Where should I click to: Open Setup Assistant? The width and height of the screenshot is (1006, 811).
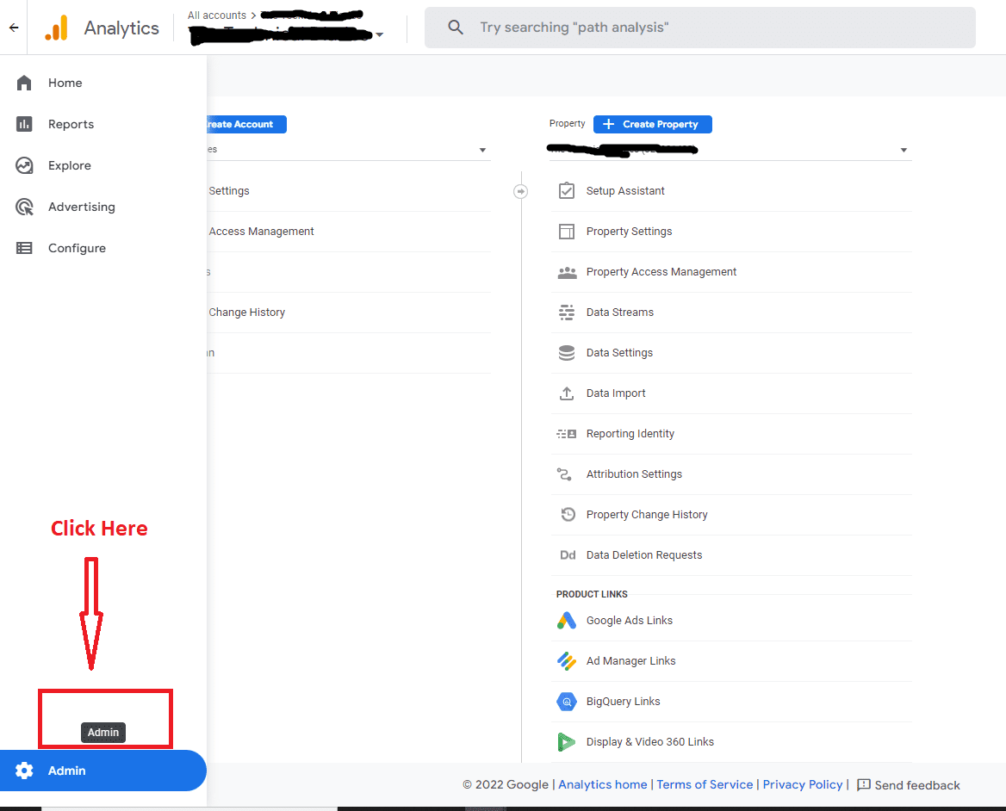731,191
